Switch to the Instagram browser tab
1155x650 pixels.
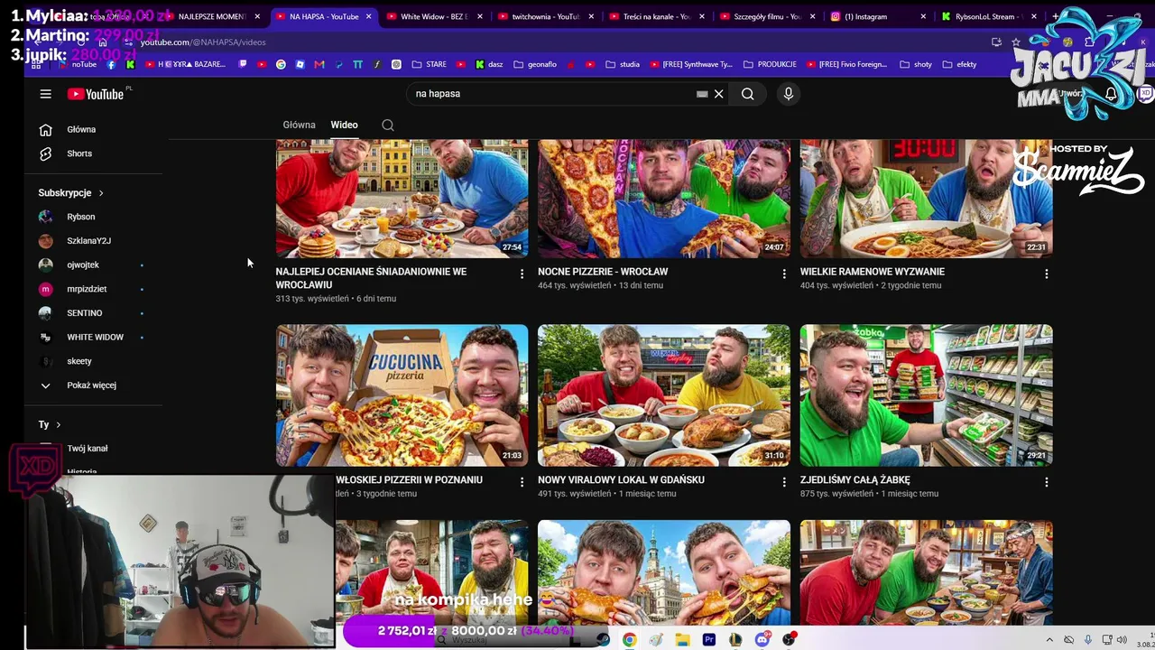pos(865,16)
